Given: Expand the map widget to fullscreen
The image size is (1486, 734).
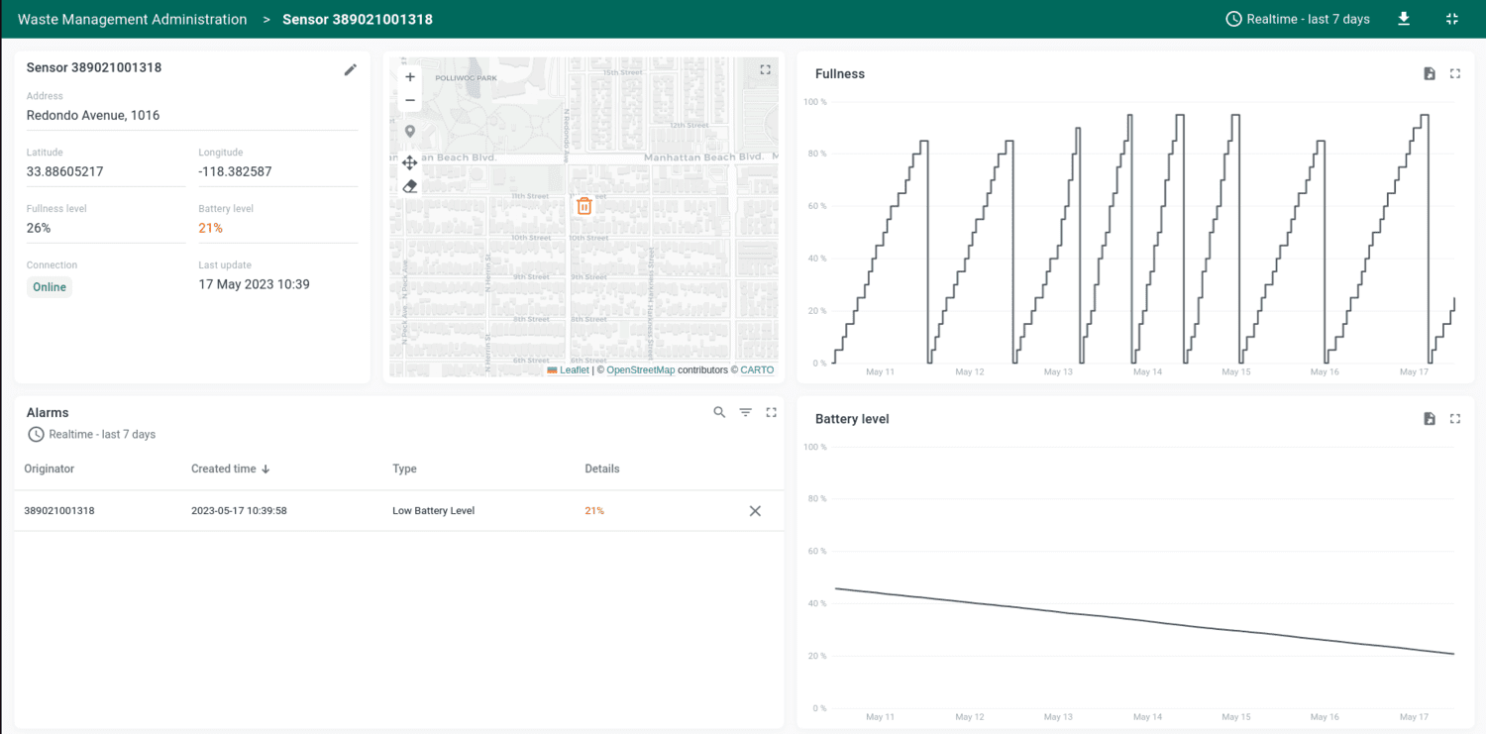Looking at the screenshot, I should [x=765, y=69].
